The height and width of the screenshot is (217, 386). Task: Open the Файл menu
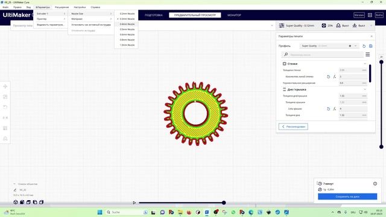5,7
